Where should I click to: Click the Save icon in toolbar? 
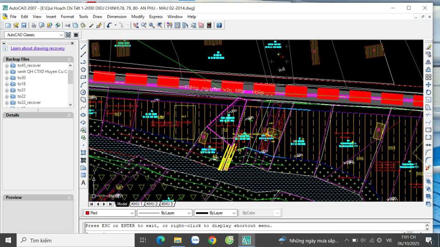click(x=24, y=25)
